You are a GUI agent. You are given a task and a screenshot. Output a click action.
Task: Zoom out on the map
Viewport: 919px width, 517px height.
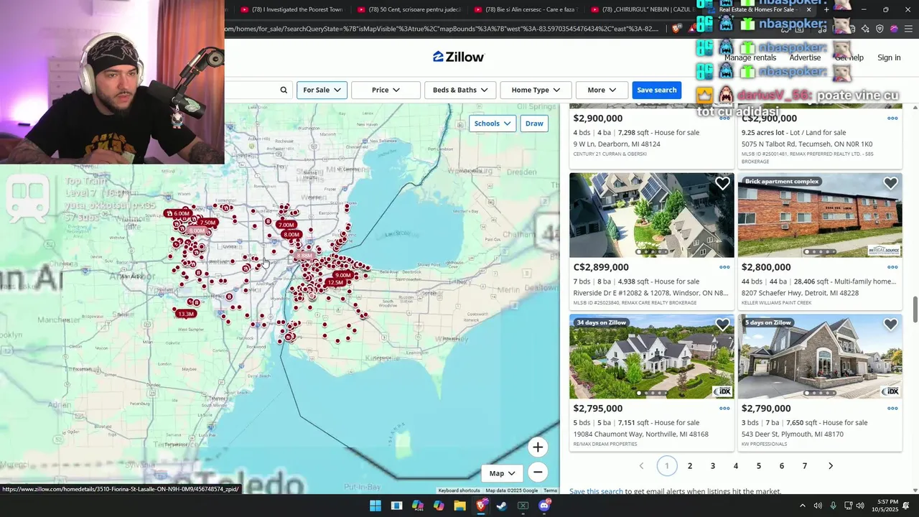point(538,472)
